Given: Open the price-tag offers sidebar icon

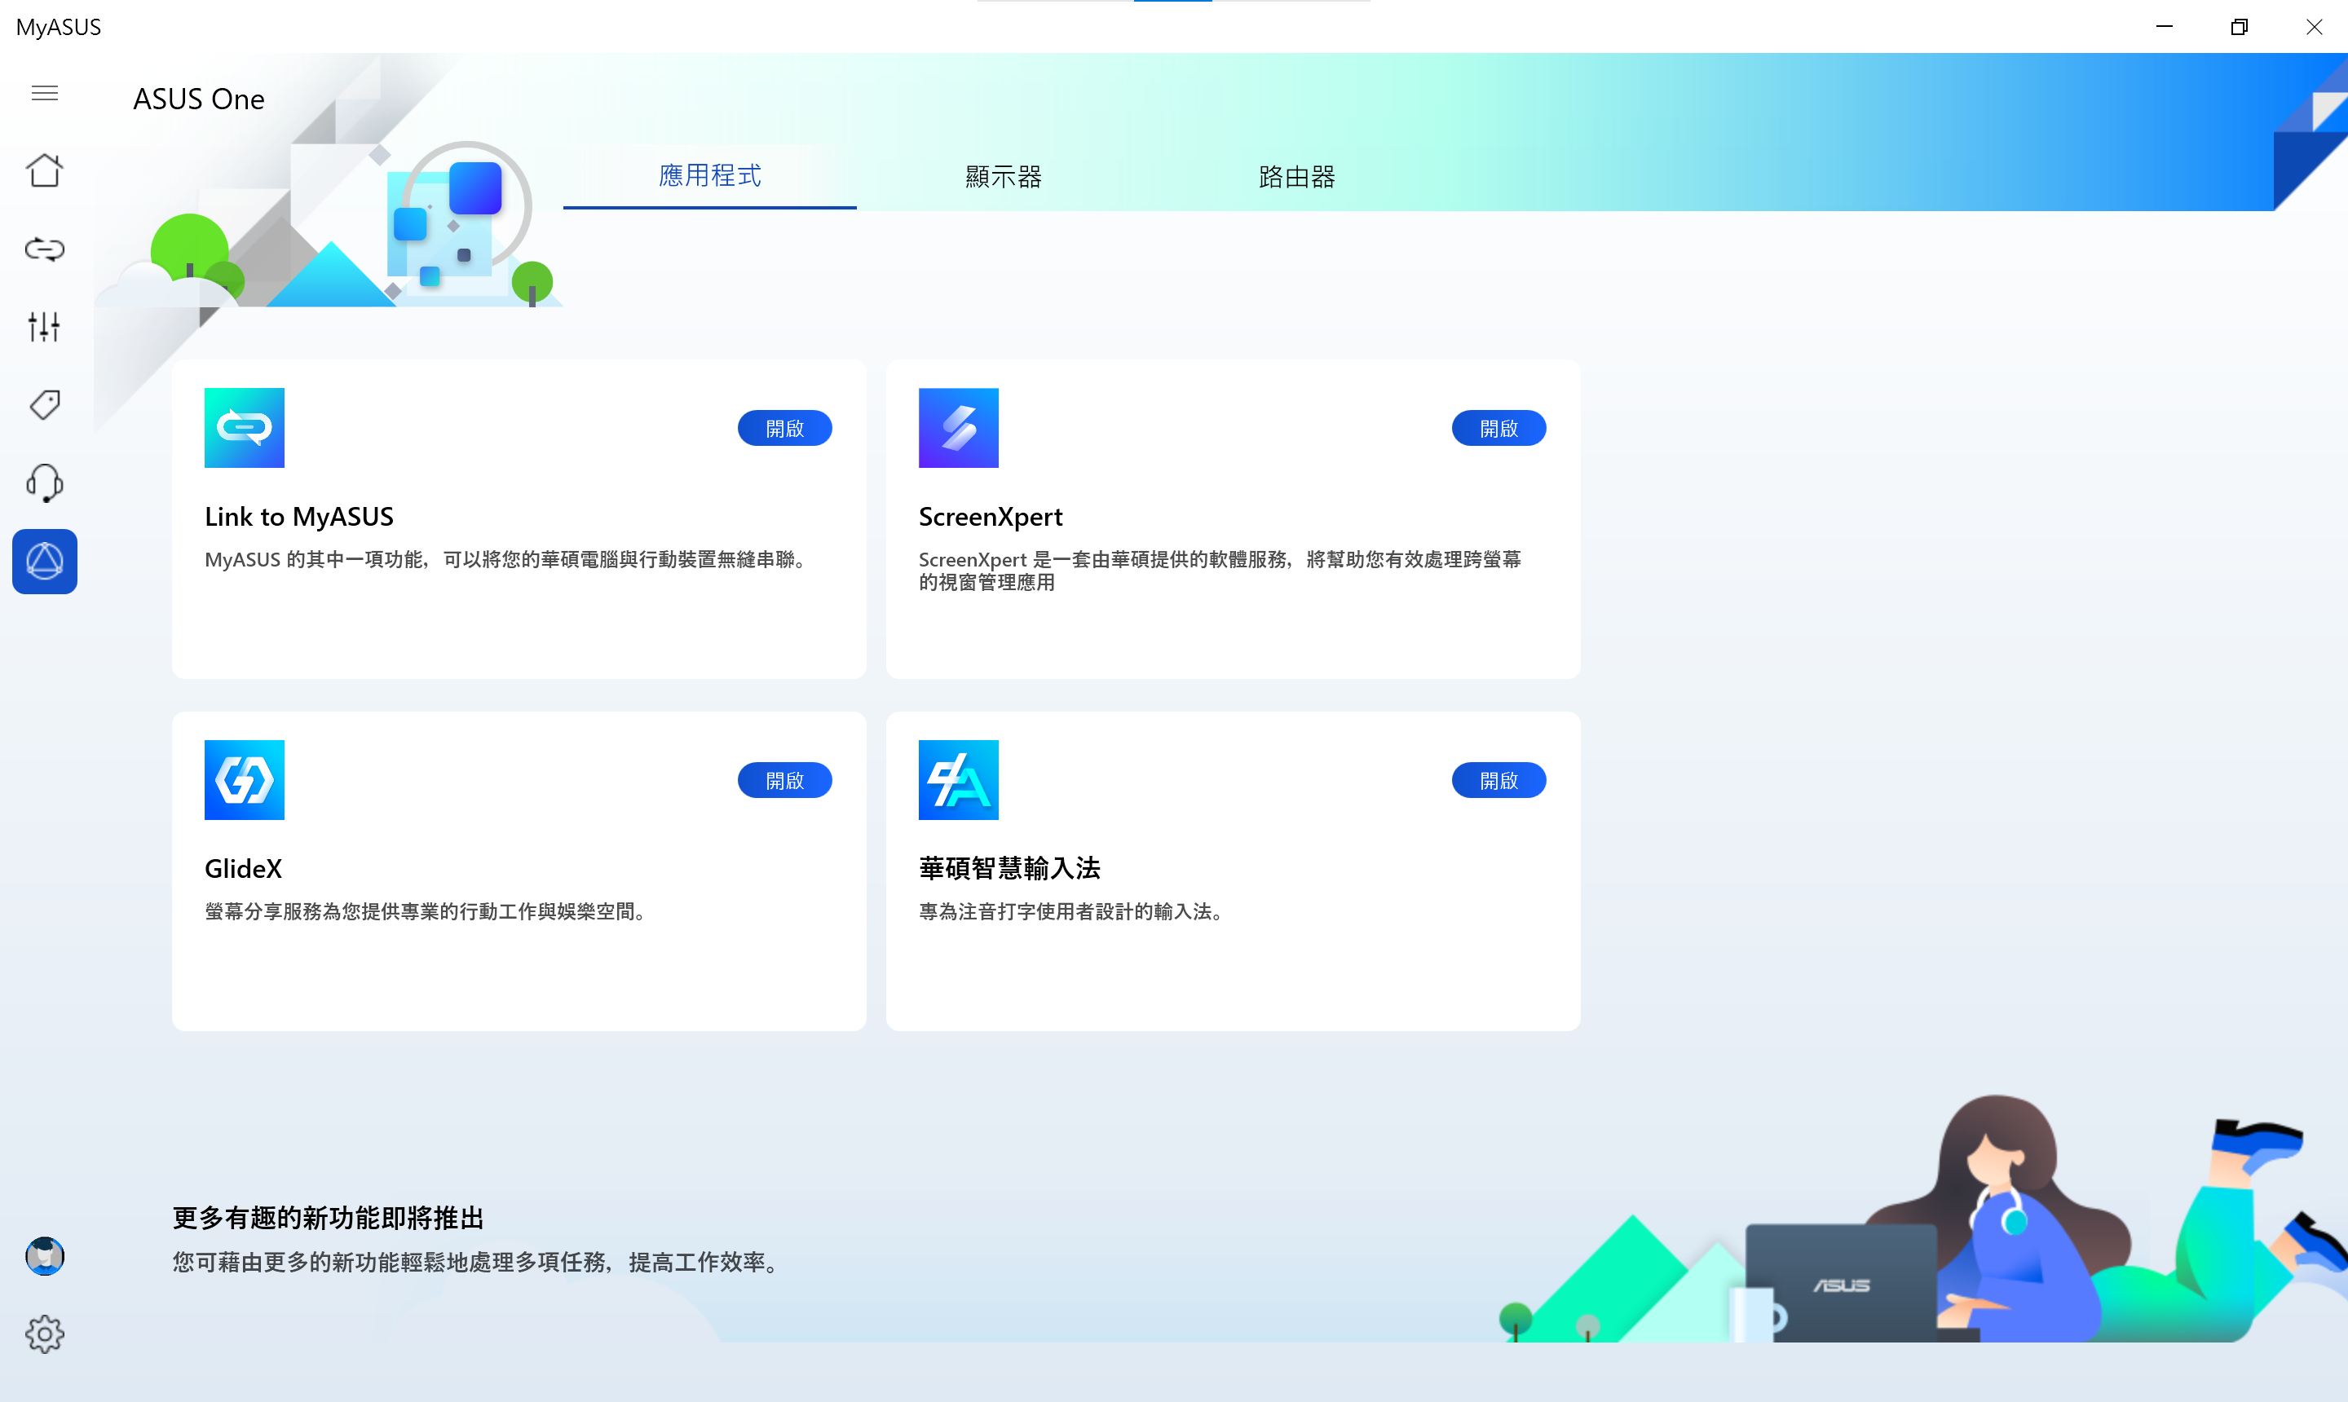Looking at the screenshot, I should [44, 404].
